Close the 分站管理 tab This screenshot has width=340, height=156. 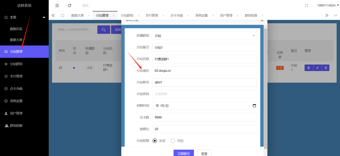tap(114, 16)
